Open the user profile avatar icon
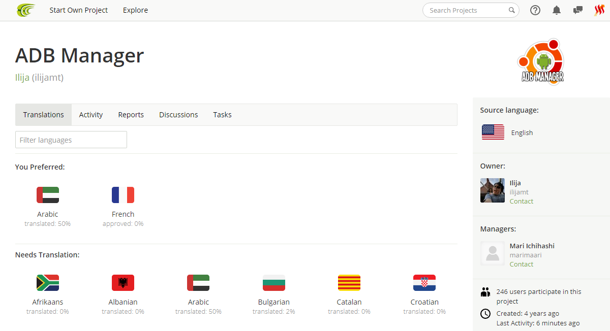The image size is (610, 331). tap(599, 10)
